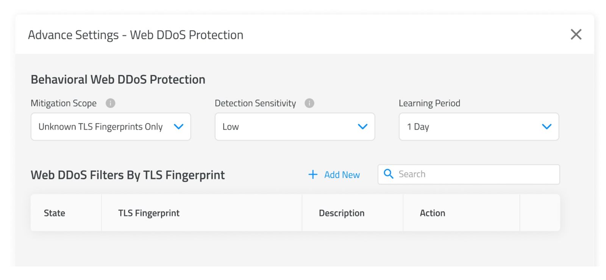Viewport: 606px width, 280px height.
Task: Click the magnifier icon in Search box
Action: click(388, 174)
